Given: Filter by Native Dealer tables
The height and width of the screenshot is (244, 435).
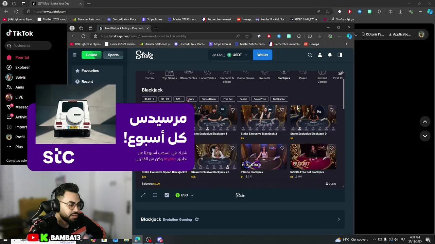Looking at the screenshot, I should (209, 99).
